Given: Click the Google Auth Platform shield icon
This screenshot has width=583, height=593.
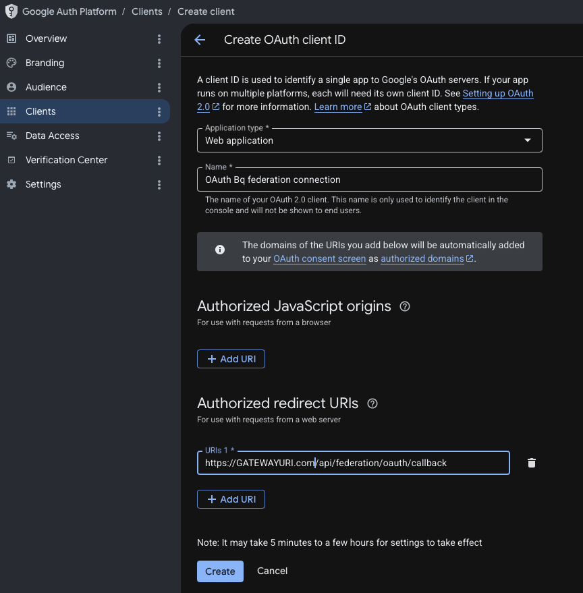Looking at the screenshot, I should (11, 11).
